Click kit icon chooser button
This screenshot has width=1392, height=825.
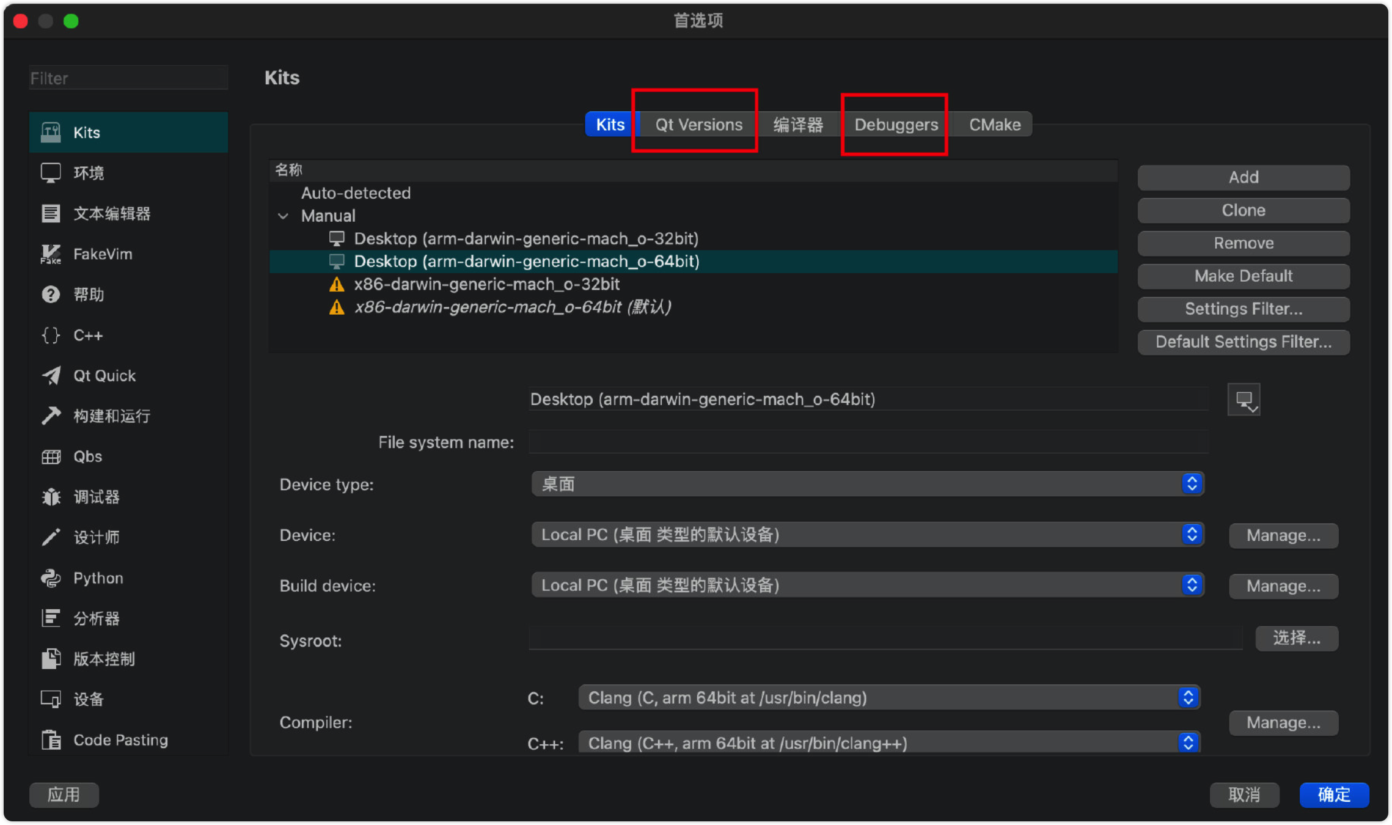click(x=1244, y=400)
